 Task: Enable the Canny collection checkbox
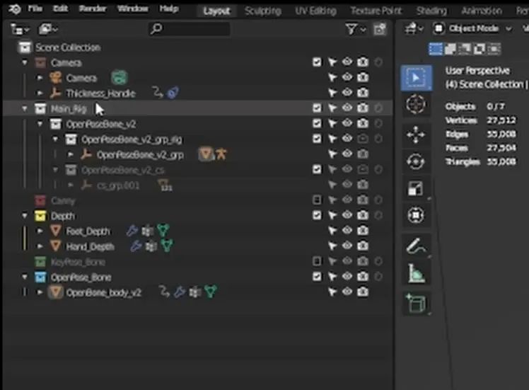pos(317,200)
